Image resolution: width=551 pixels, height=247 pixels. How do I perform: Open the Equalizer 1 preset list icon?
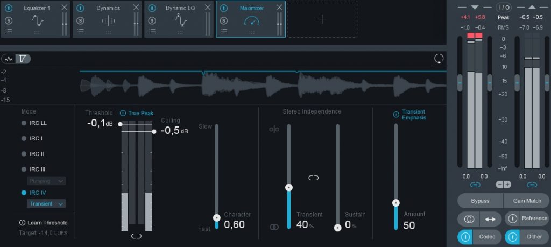click(9, 31)
